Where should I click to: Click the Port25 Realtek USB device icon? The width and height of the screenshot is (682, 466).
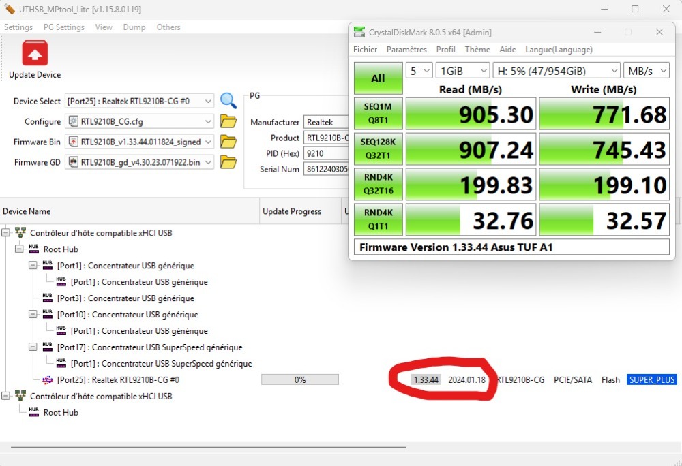coord(47,380)
